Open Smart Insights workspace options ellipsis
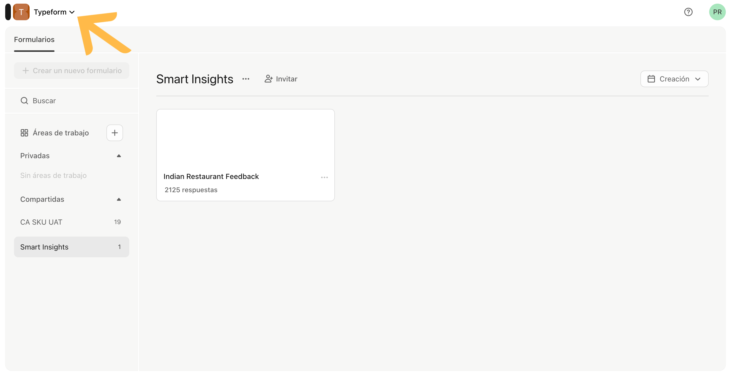Screen dimensions: 731x374 (246, 79)
